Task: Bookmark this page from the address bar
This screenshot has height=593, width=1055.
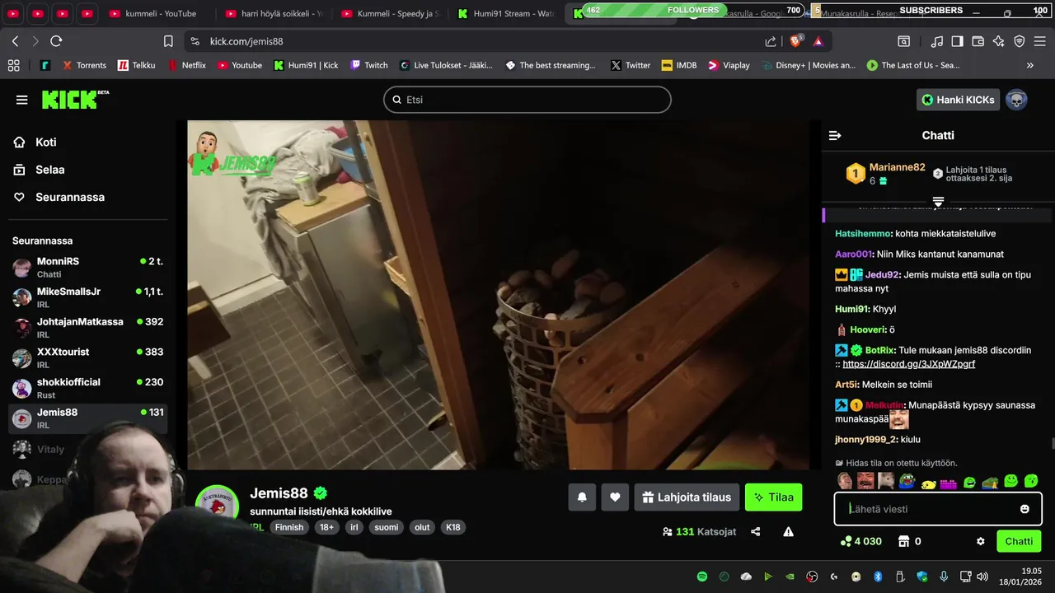Action: tap(168, 41)
